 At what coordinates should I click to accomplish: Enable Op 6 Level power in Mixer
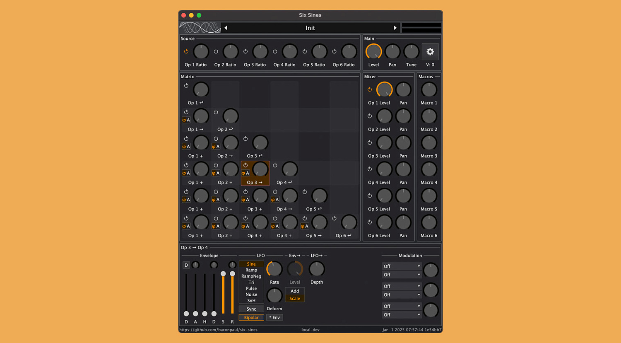point(370,222)
